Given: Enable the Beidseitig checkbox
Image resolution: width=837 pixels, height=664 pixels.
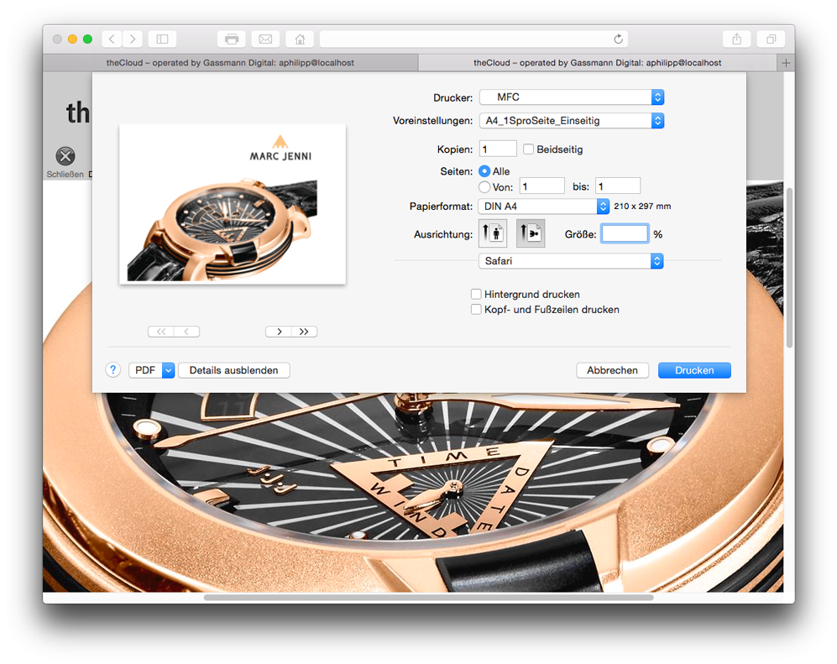Looking at the screenshot, I should pos(528,149).
